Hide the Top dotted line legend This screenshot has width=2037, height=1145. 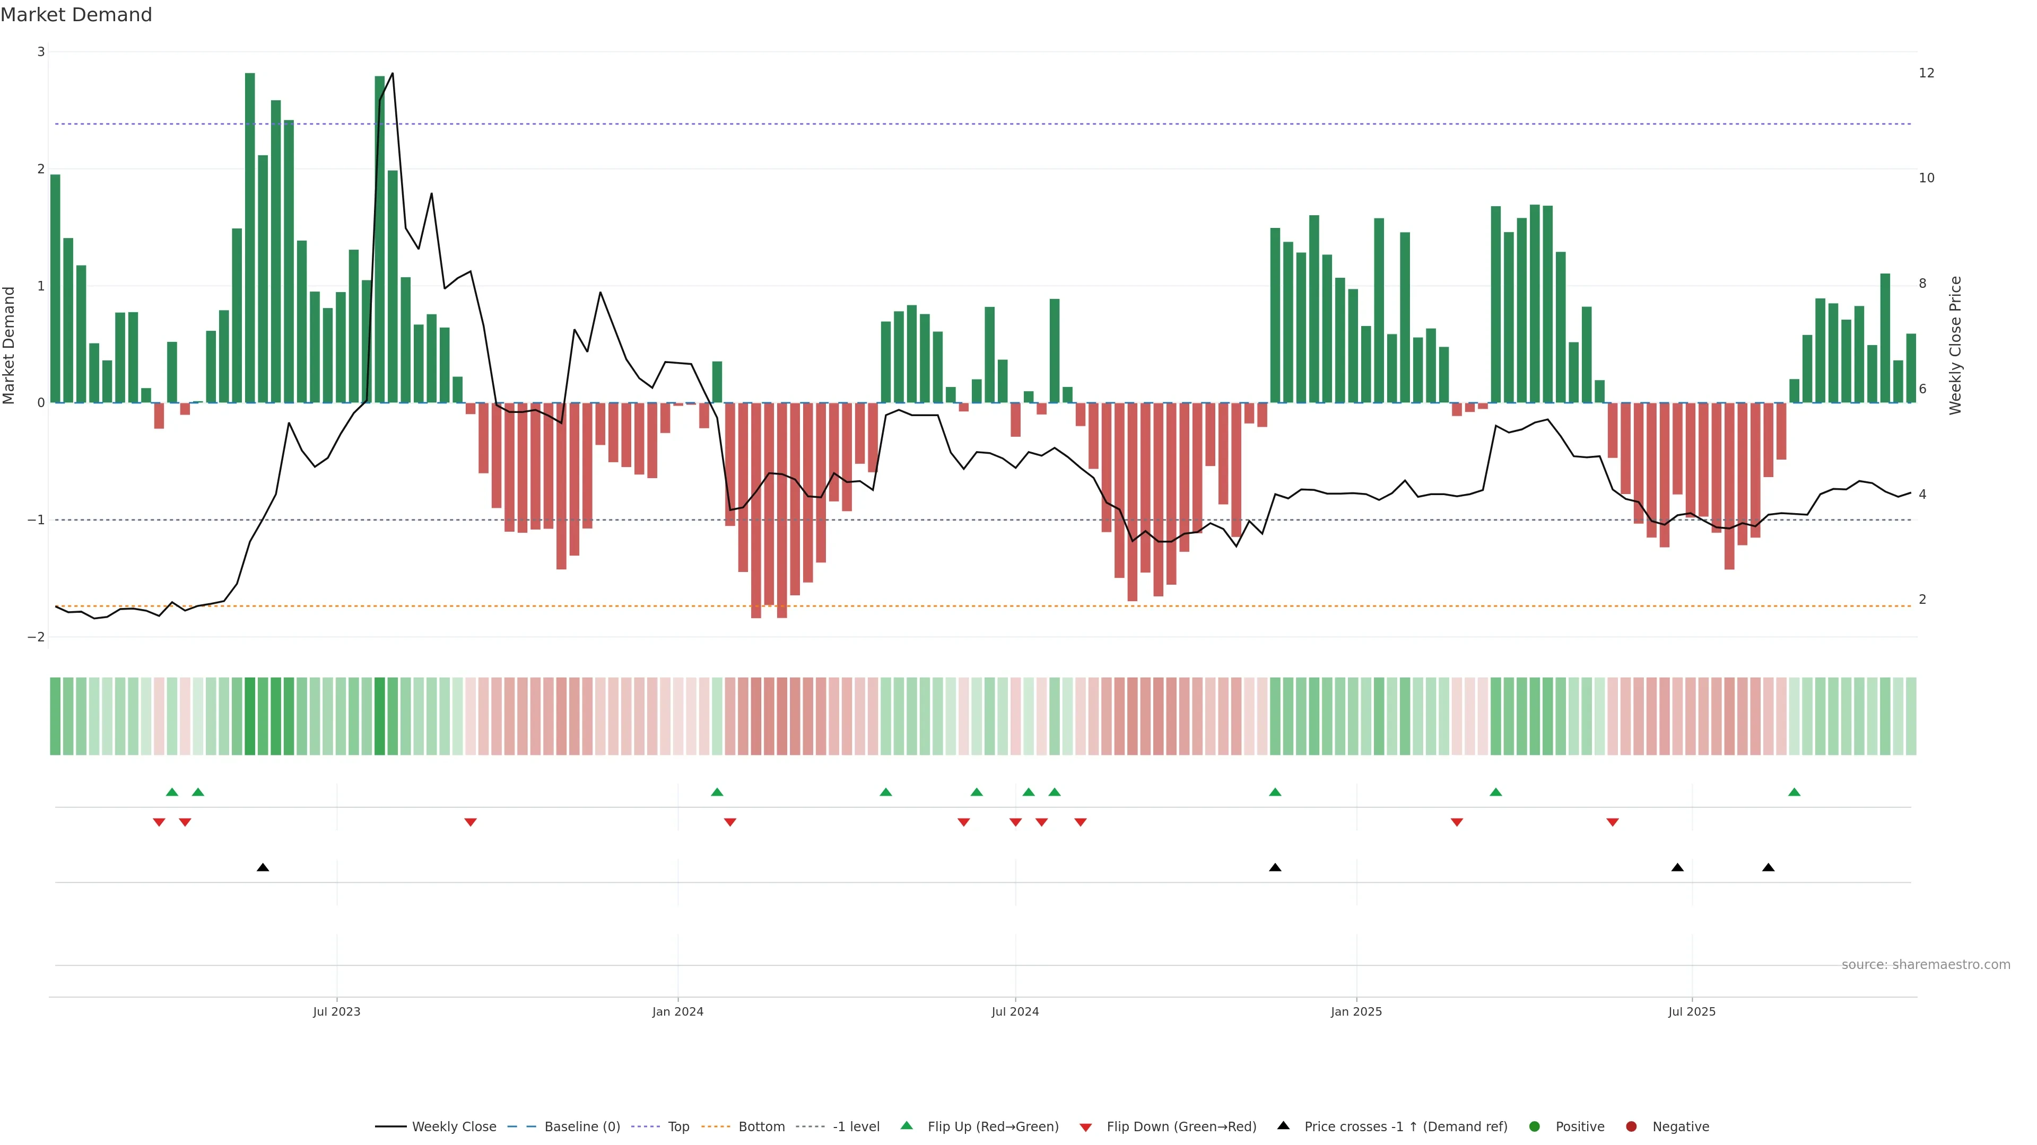678,1127
